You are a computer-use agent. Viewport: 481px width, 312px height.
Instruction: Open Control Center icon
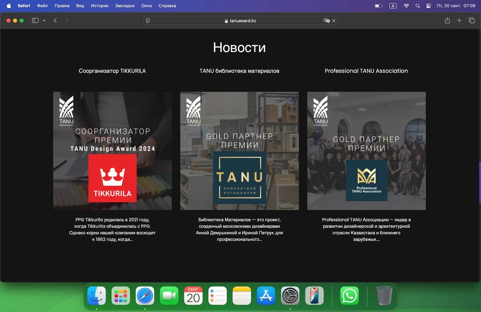(x=429, y=6)
